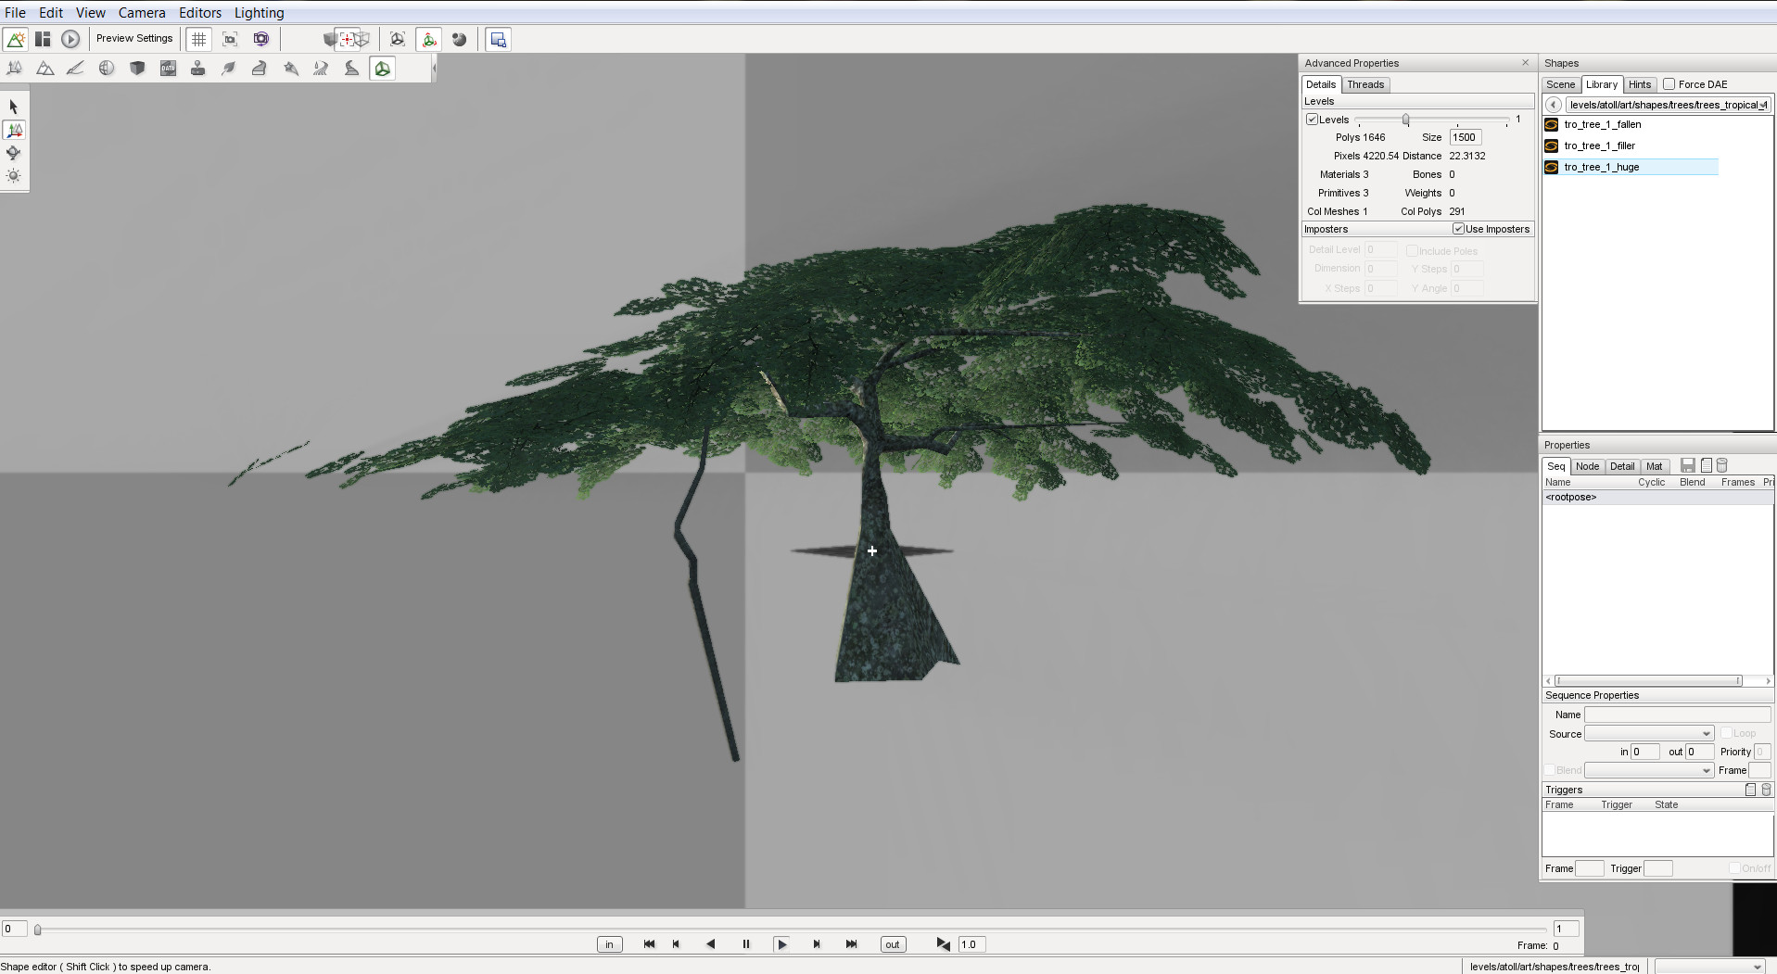The image size is (1777, 974).
Task: Click the 'in' timeline marker button
Action: 609,944
